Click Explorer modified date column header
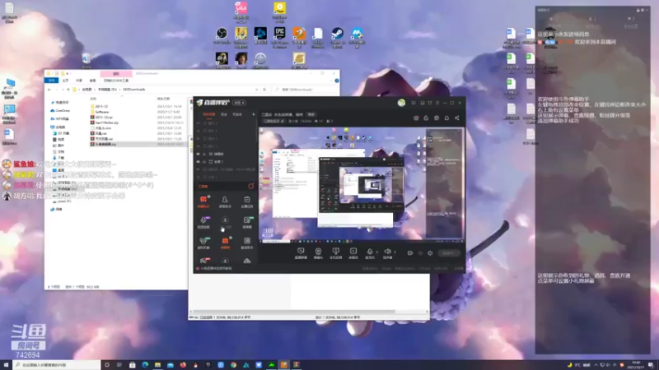The height and width of the screenshot is (370, 659). click(163, 99)
